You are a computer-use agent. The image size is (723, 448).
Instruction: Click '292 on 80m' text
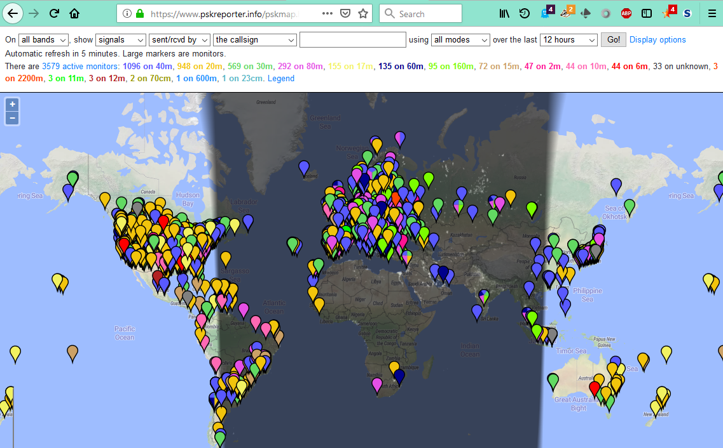(x=300, y=66)
